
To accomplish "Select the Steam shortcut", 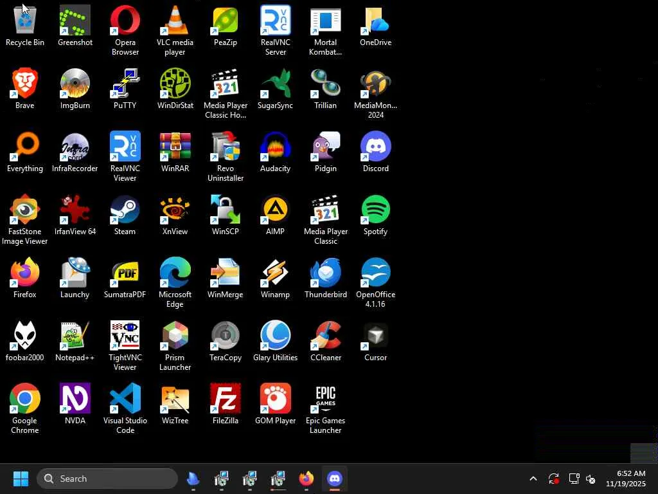I will click(125, 209).
